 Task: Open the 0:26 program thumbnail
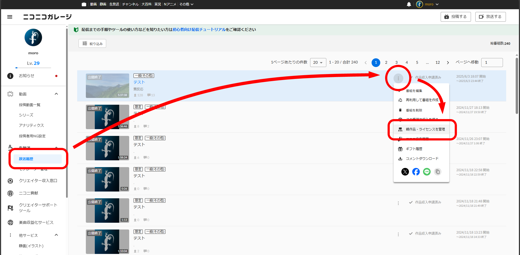pos(108,179)
